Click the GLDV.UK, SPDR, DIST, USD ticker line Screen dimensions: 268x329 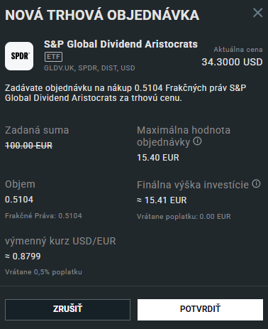coord(89,68)
